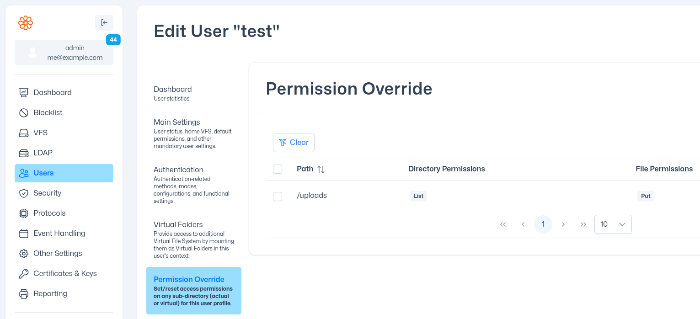This screenshot has width=700, height=319.
Task: Click the Certificates & Keys icon
Action: pos(24,273)
